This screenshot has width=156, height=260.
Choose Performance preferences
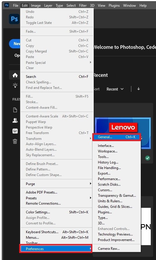tap(117, 179)
